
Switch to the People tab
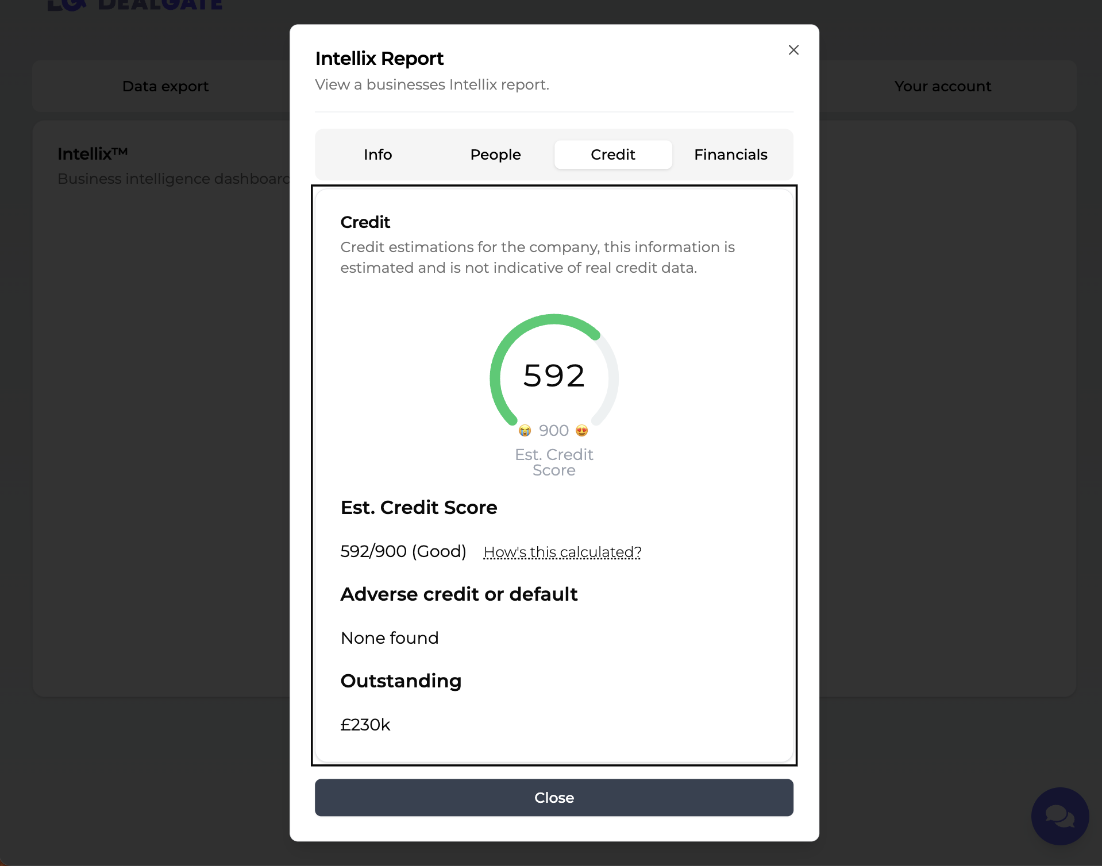click(495, 154)
